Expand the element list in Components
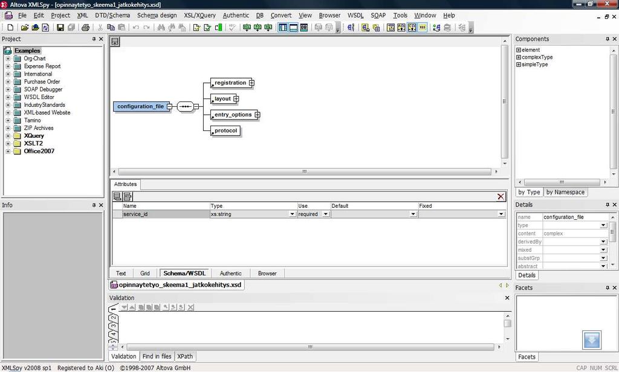Image resolution: width=619 pixels, height=372 pixels. pos(519,50)
